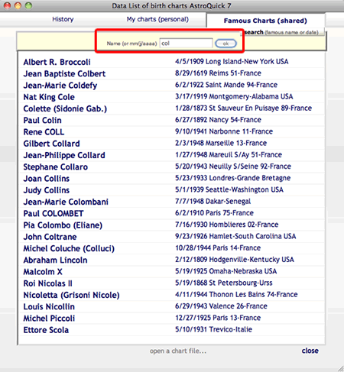344x372 pixels.
Task: Click birth data 5/10/1931 Trevico-Italie
Action: [x=213, y=329]
